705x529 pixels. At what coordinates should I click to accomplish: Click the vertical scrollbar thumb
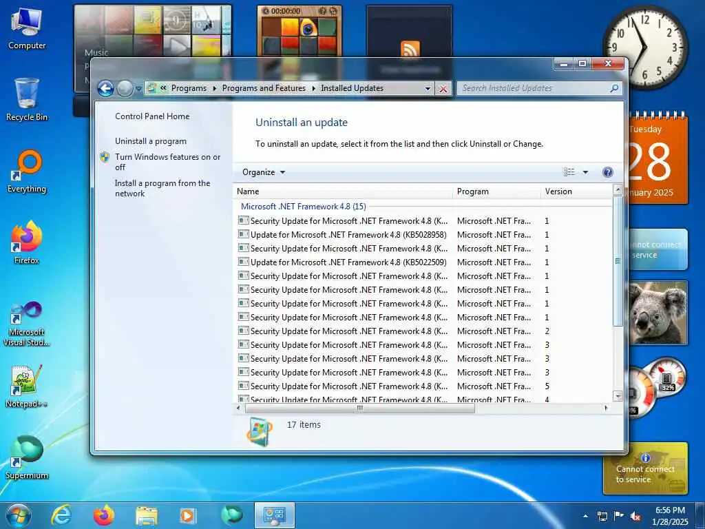pos(618,261)
